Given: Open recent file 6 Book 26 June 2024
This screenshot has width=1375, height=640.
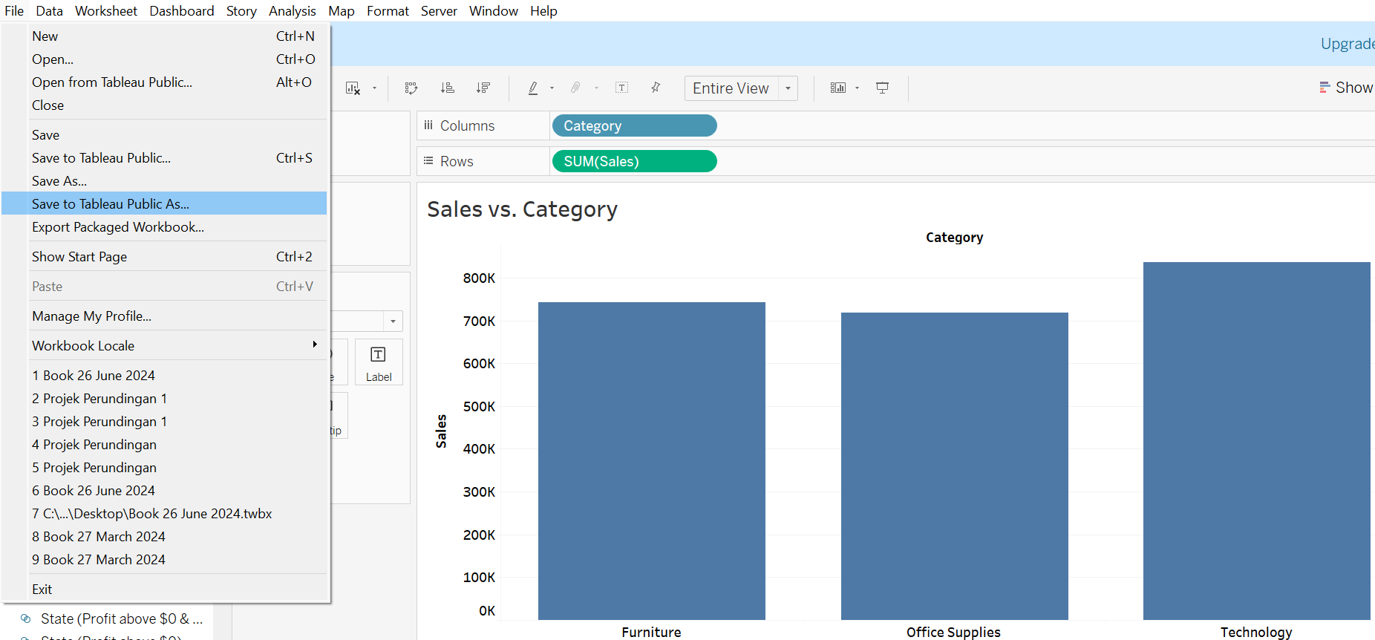Looking at the screenshot, I should [164, 491].
